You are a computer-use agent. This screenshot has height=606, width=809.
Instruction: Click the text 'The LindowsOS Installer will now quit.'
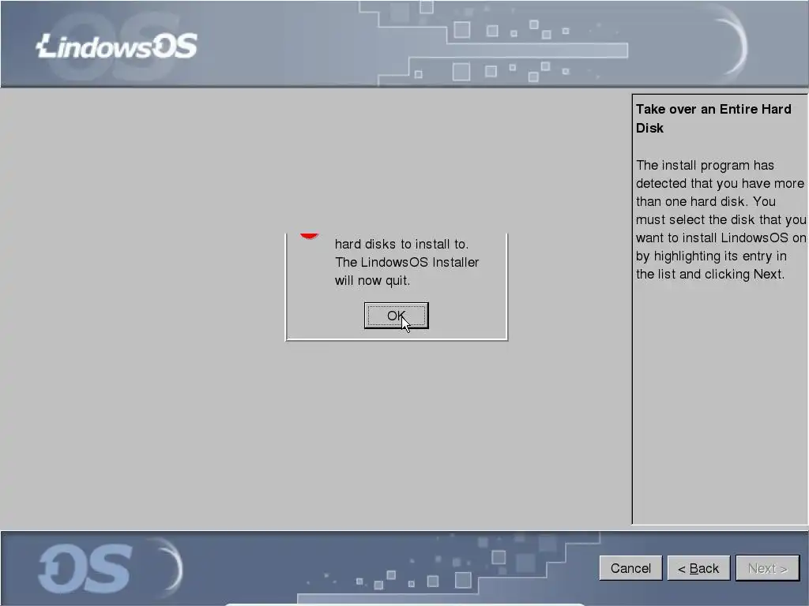point(407,271)
